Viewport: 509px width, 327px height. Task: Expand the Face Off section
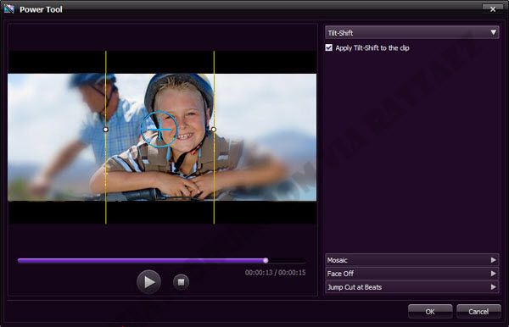412,274
